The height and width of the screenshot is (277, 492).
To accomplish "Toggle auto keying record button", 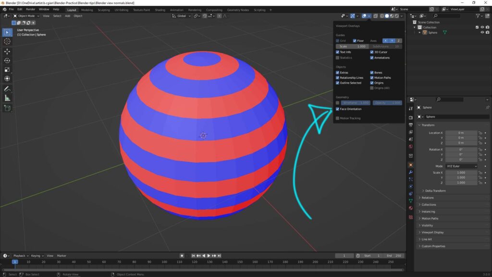I will pos(182,256).
